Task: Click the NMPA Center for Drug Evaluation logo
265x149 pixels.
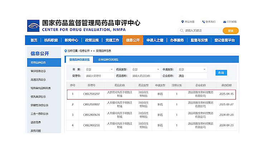Action: pos(33,26)
